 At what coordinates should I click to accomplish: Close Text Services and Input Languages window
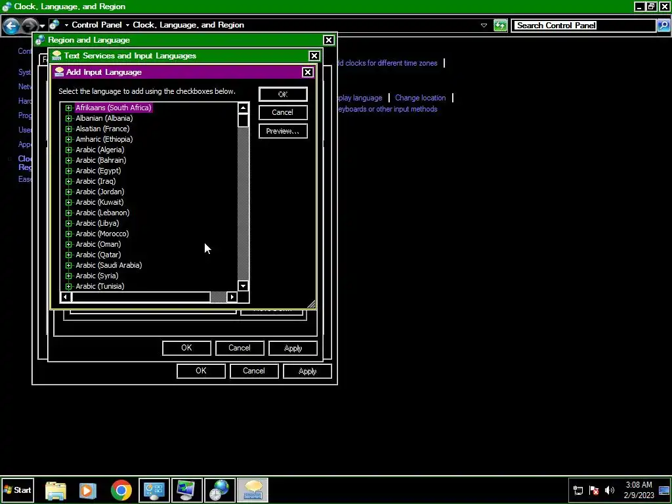[314, 56]
